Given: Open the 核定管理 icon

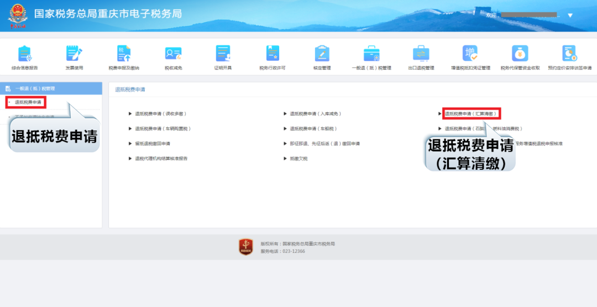Looking at the screenshot, I should [x=322, y=53].
